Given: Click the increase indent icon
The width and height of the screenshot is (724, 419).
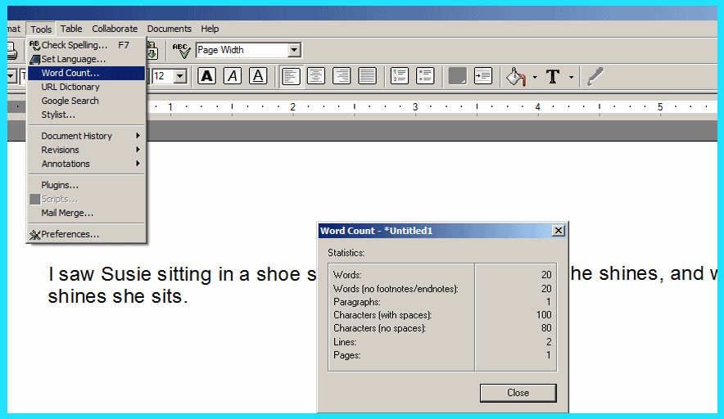Looking at the screenshot, I should pyautogui.click(x=483, y=76).
